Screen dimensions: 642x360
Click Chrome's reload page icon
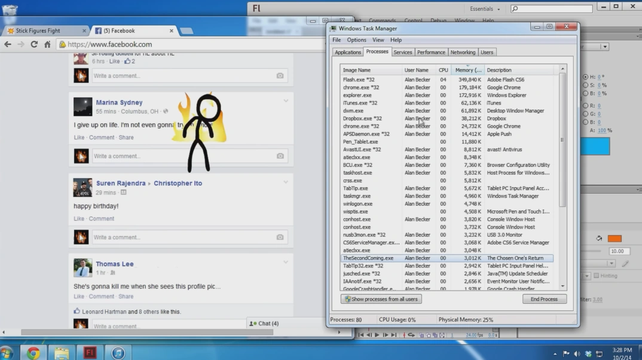point(34,44)
